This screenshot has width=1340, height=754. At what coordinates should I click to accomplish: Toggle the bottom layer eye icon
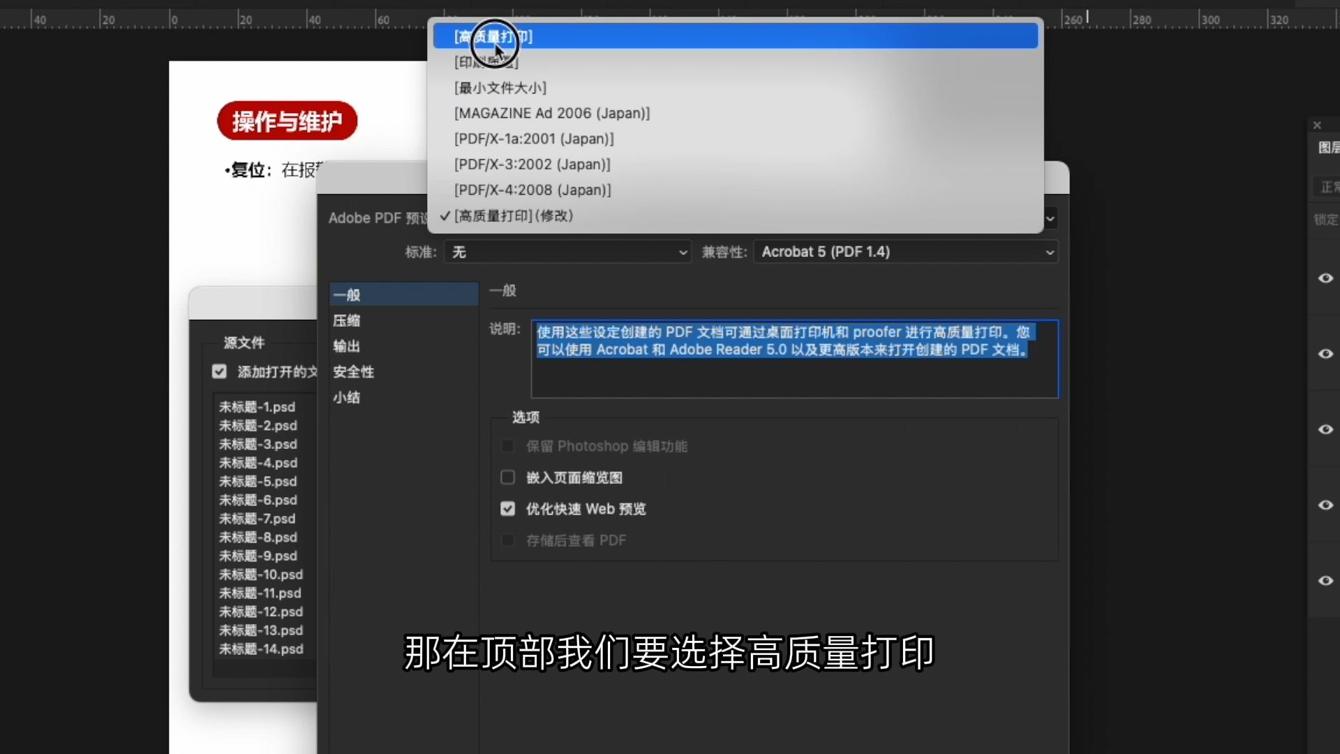click(x=1325, y=581)
